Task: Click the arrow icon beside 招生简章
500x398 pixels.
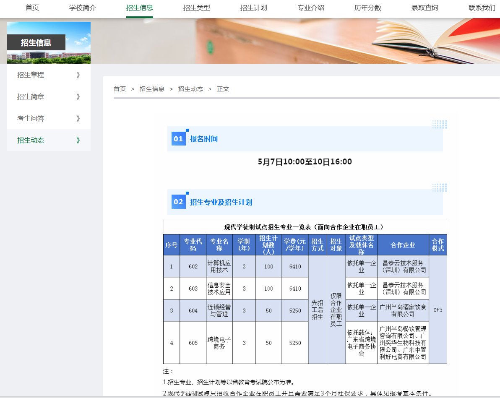Action: (78, 96)
